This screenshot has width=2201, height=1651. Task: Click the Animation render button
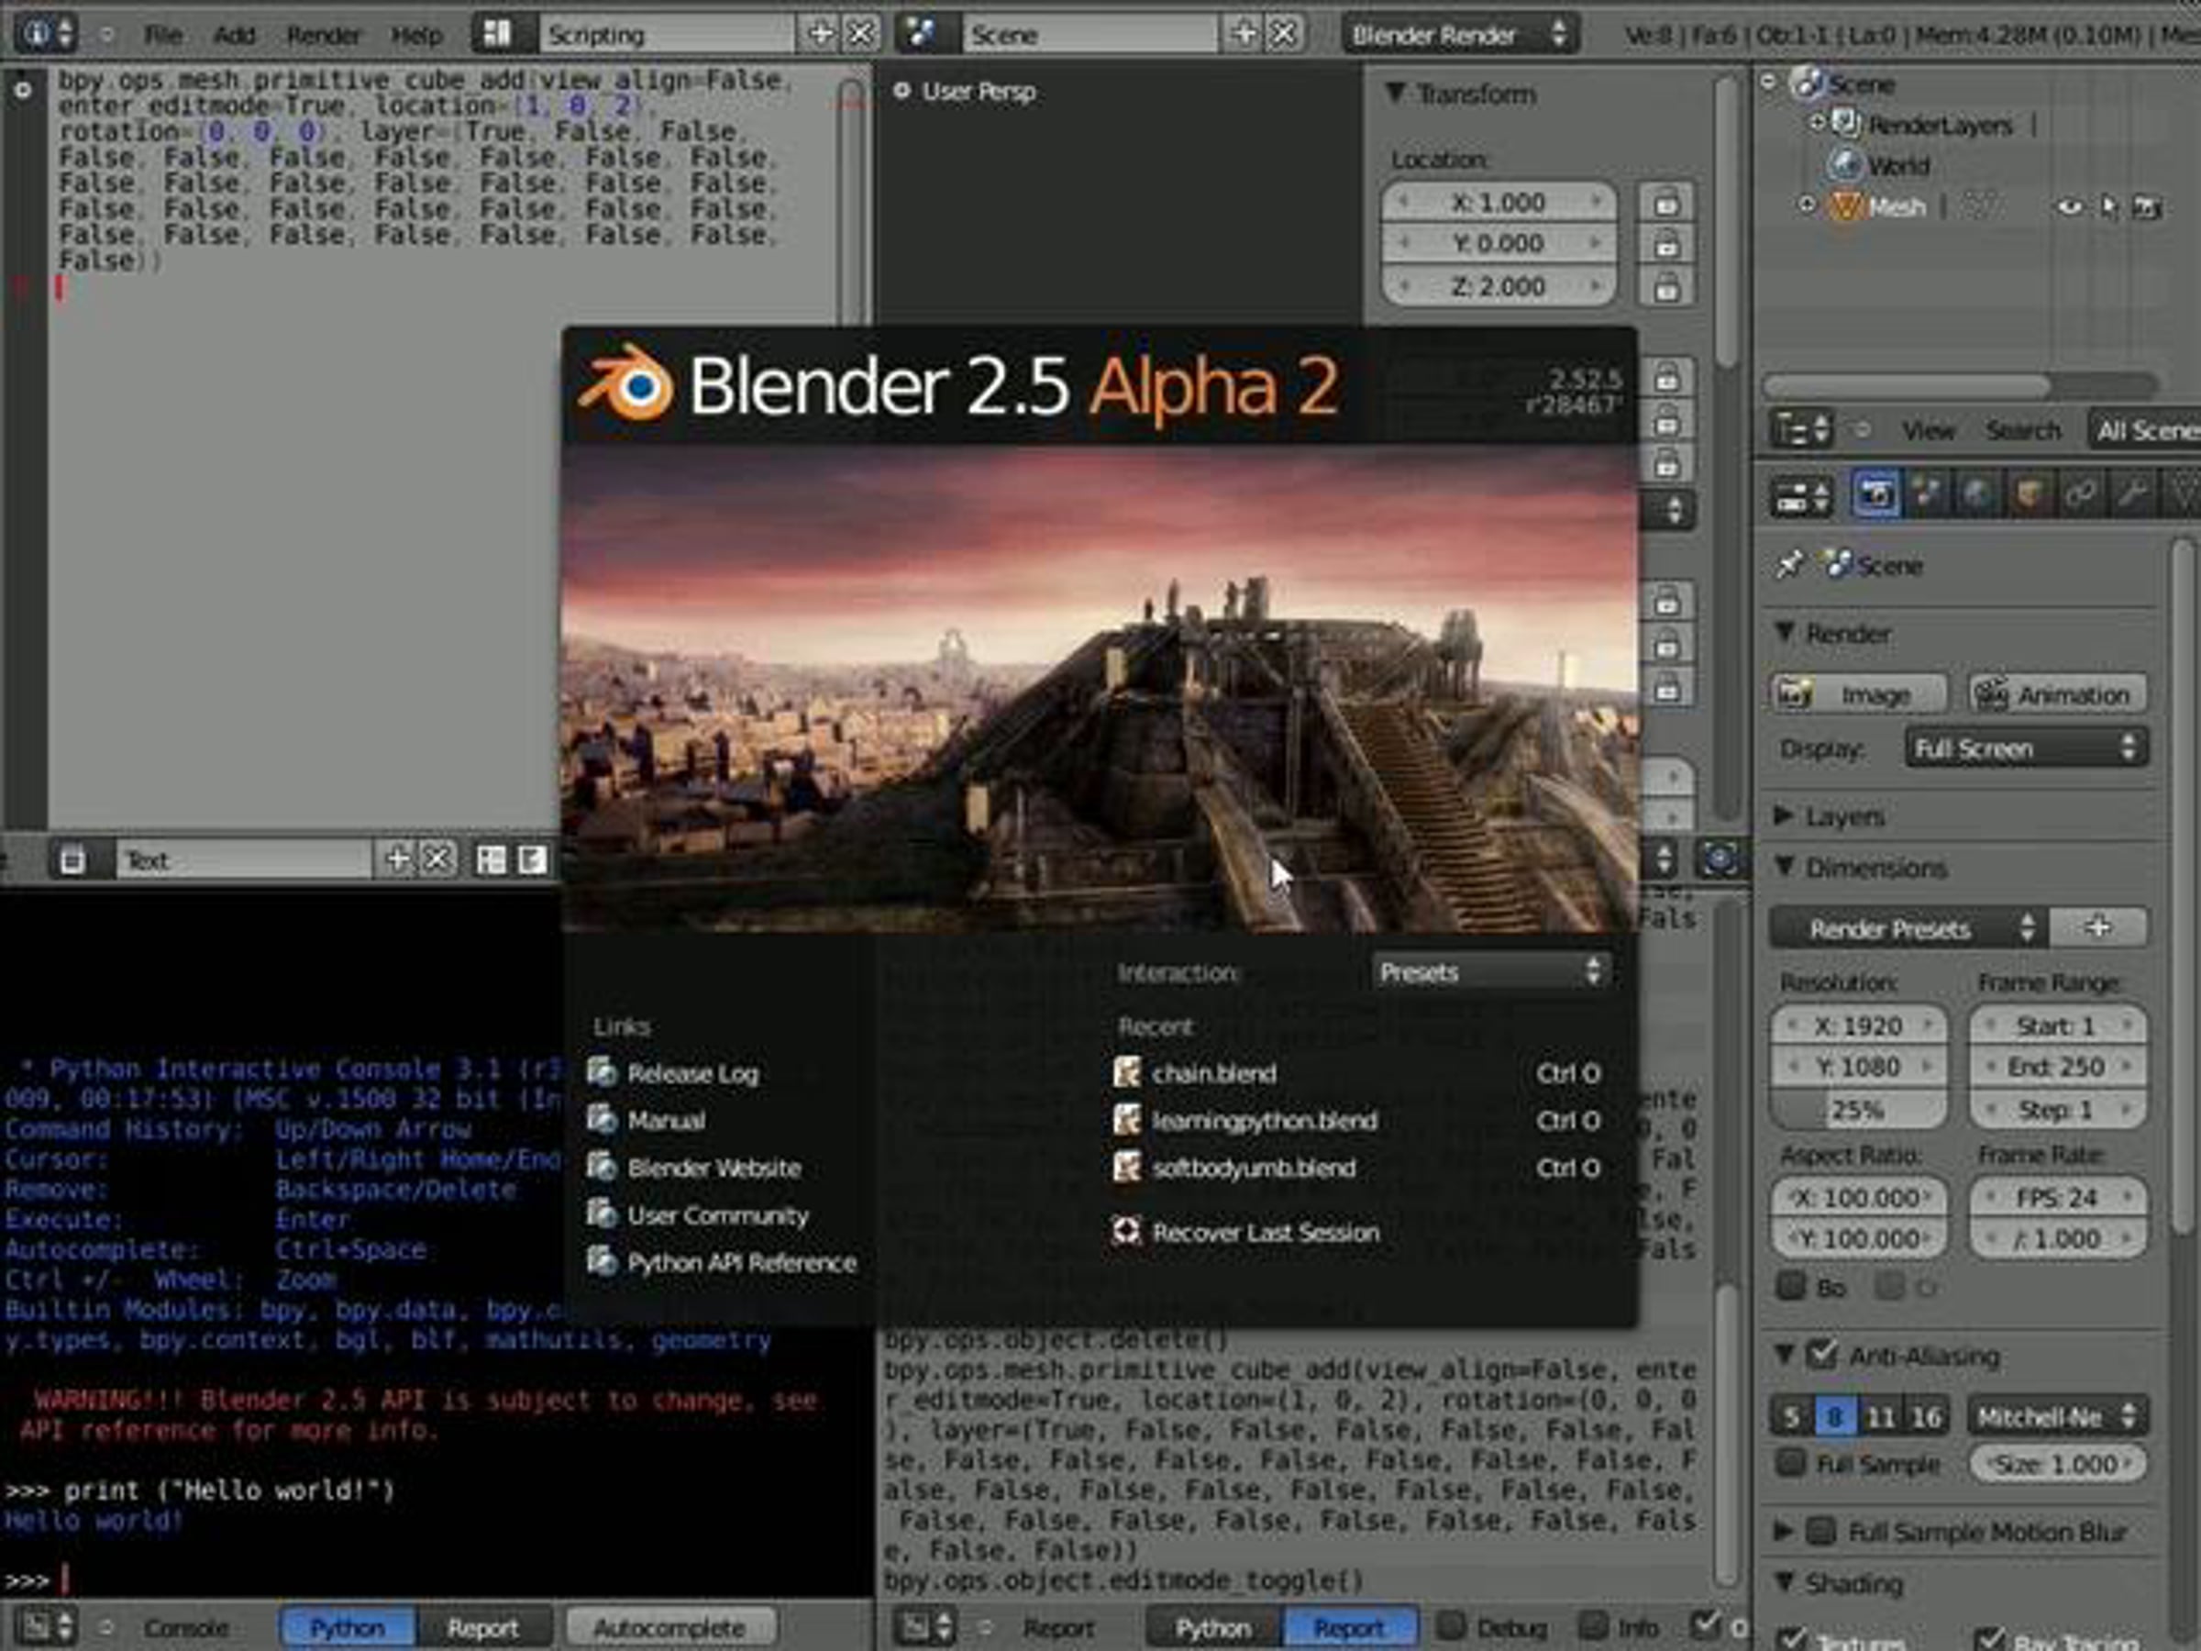tap(2057, 693)
